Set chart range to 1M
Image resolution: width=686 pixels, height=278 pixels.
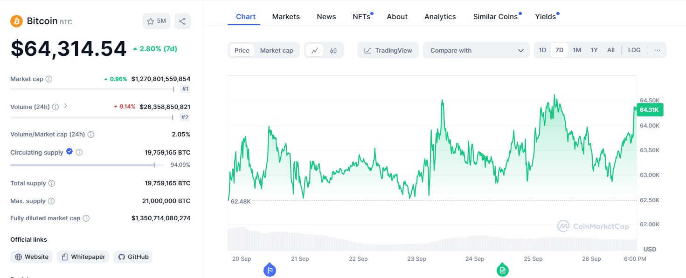coord(577,50)
